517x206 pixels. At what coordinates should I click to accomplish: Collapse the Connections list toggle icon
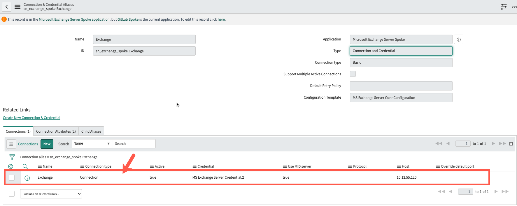(511, 144)
